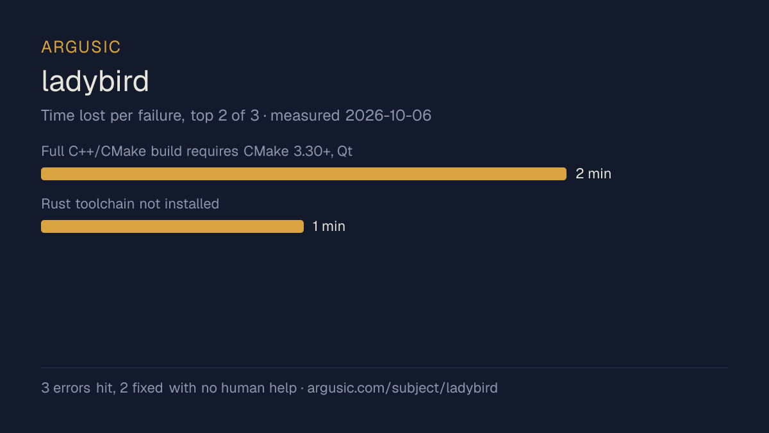The width and height of the screenshot is (769, 433).
Task: Click the 'Rust toolchain not installed' label
Action: (x=130, y=204)
